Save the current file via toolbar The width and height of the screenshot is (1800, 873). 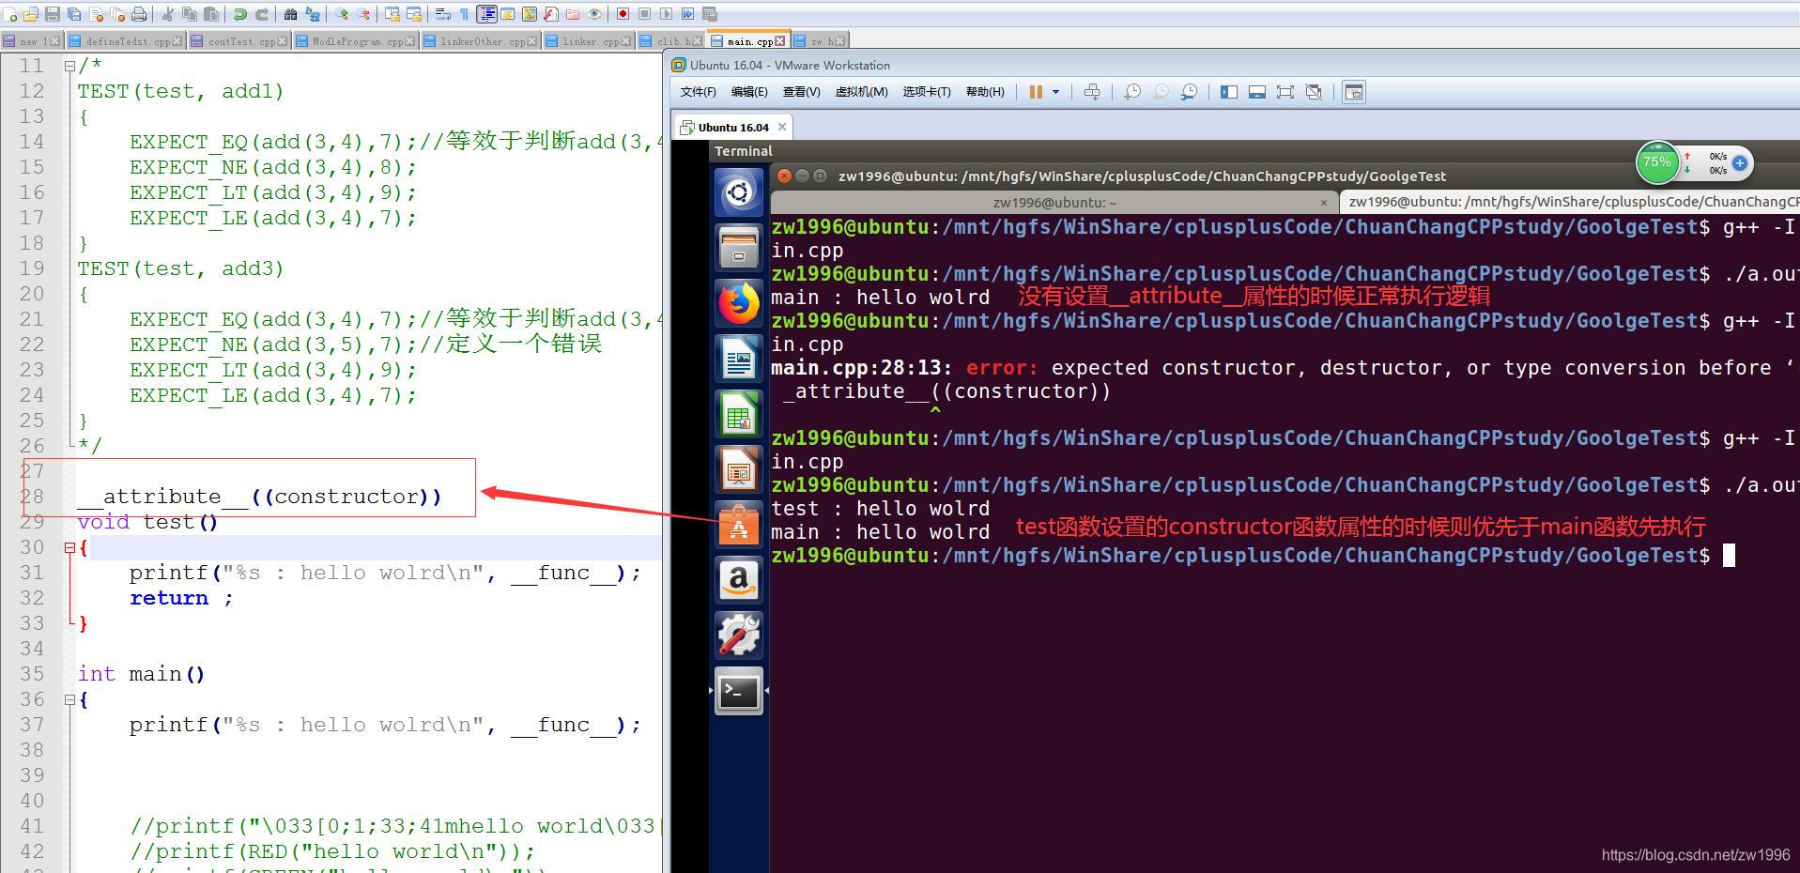[53, 14]
